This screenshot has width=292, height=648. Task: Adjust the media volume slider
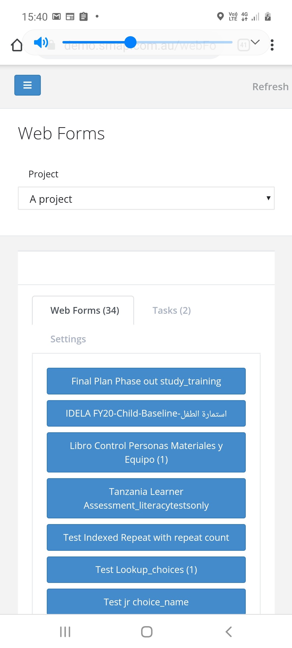[x=131, y=42]
